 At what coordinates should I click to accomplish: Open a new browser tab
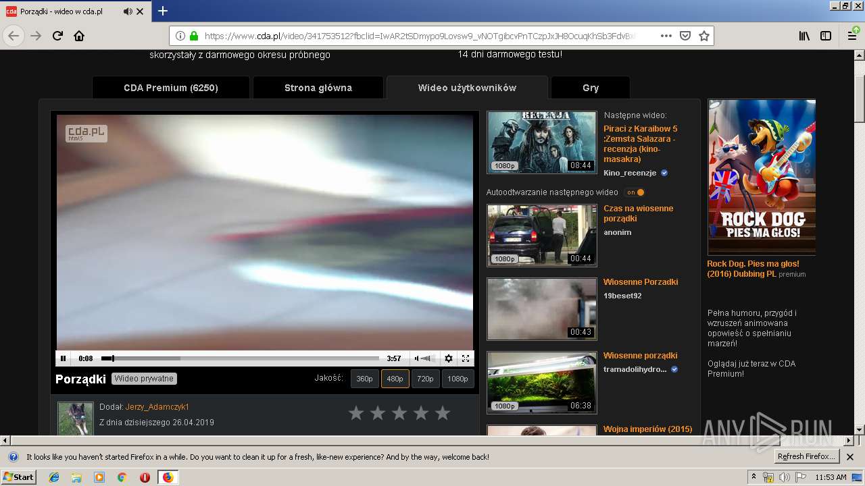click(x=163, y=11)
